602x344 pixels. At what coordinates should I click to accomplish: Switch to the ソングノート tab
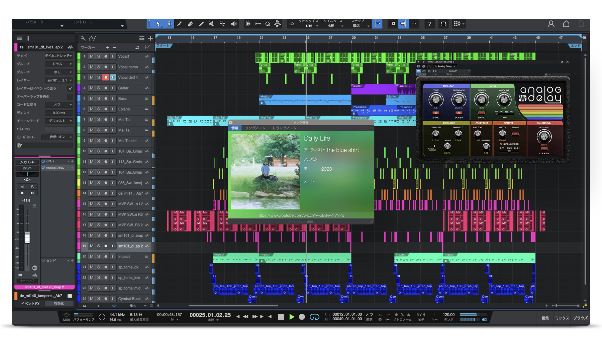(255, 128)
